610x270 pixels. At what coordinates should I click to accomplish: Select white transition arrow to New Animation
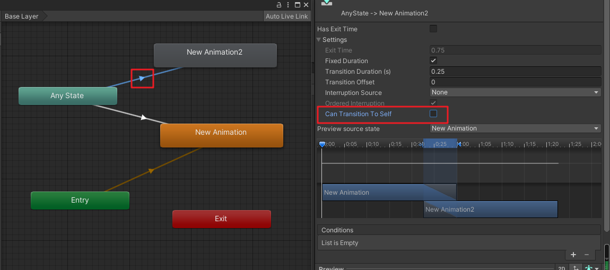tap(144, 117)
